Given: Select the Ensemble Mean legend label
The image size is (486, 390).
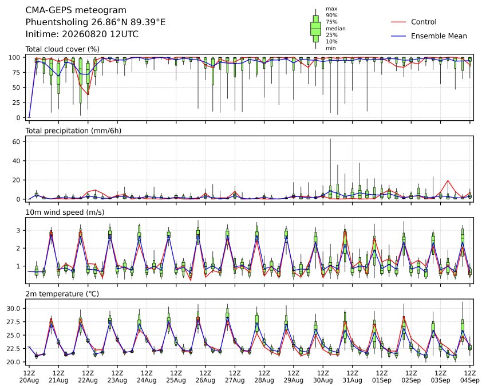Looking at the screenshot, I should click(439, 36).
